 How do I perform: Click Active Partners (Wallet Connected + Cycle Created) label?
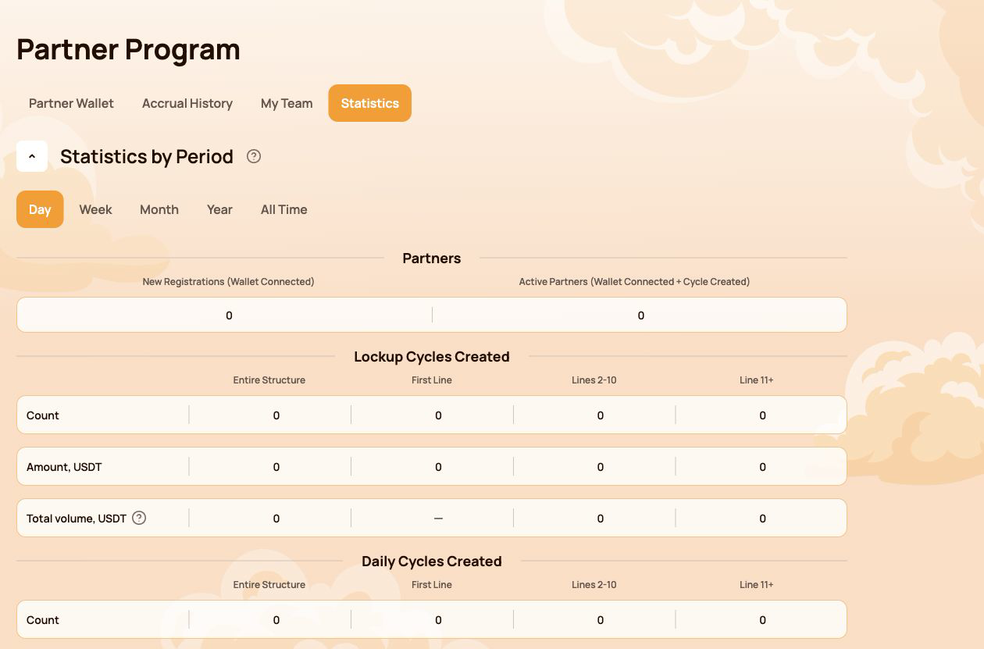coord(634,282)
